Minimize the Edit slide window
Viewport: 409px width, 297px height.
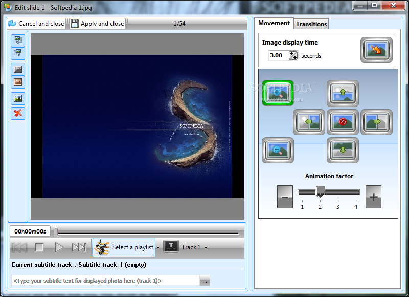click(x=360, y=5)
